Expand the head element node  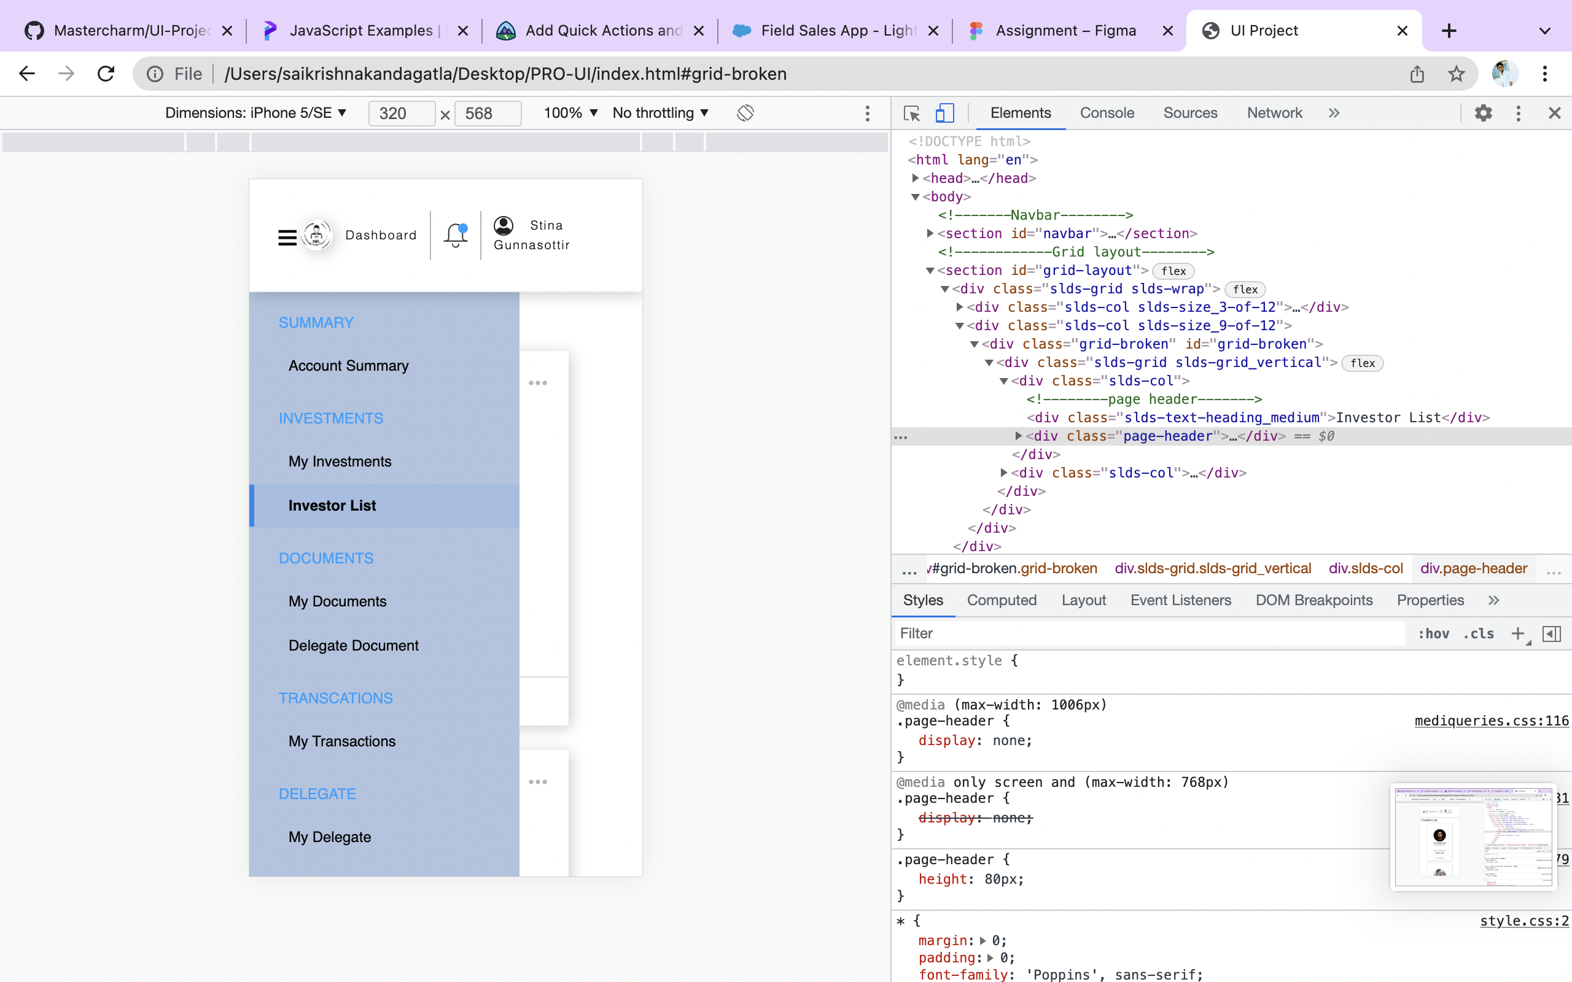[916, 178]
